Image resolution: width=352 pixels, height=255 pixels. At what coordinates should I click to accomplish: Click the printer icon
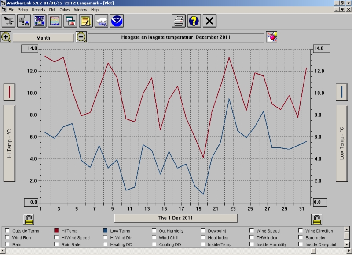179,21
